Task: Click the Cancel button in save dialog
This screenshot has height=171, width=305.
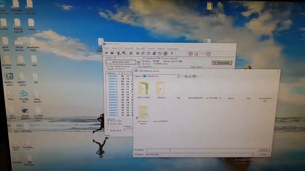Action: [264, 154]
